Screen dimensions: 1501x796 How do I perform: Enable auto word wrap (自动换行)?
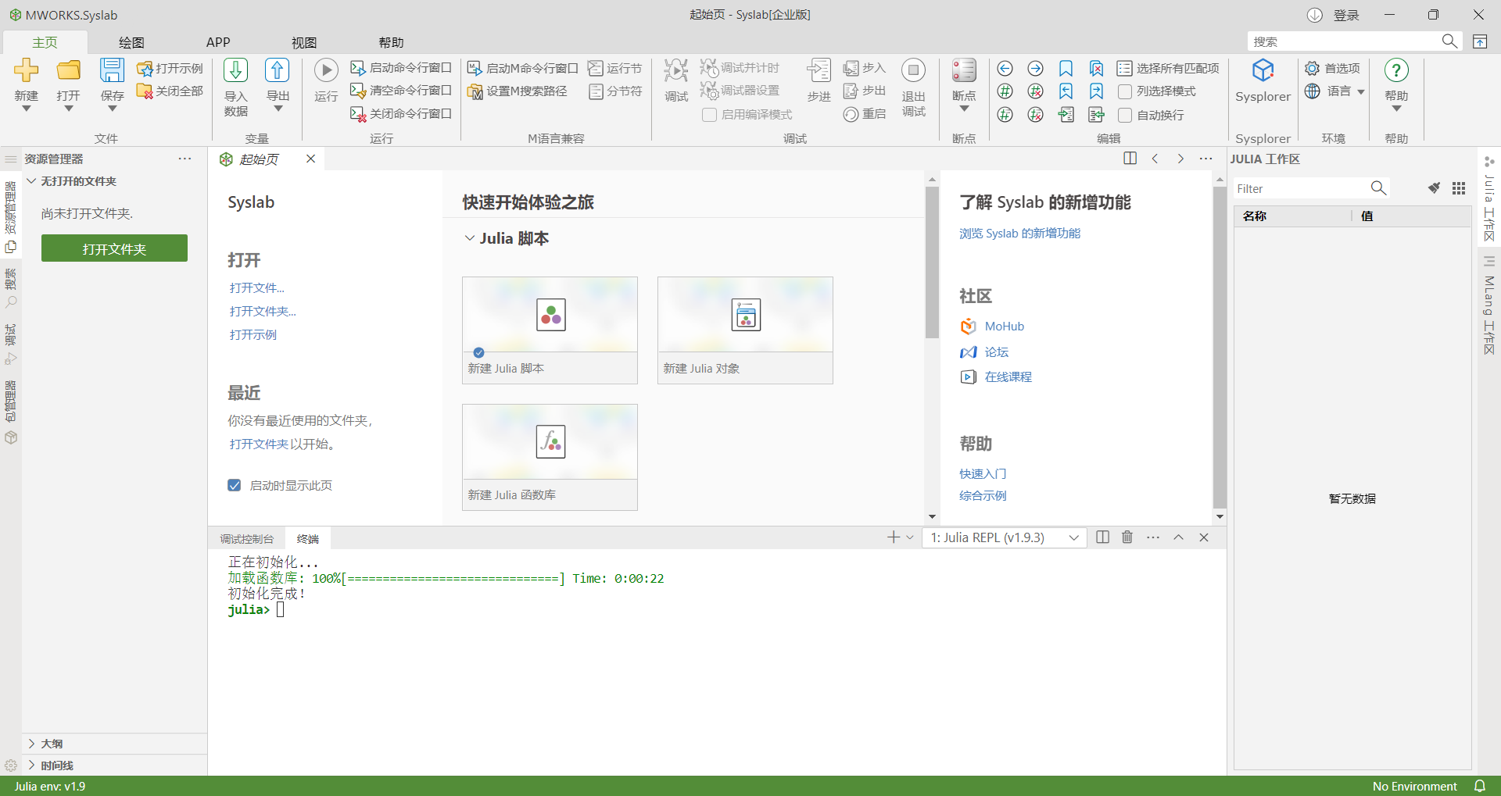click(1125, 116)
